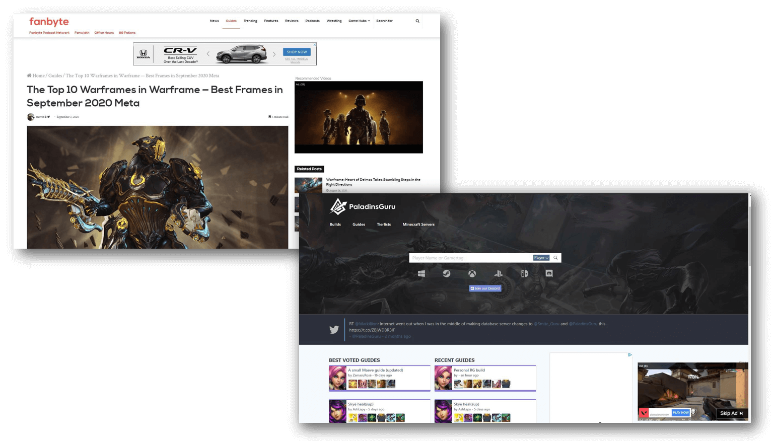Click the Heart of Deimos post thumbnail
776x441 pixels.
[308, 185]
